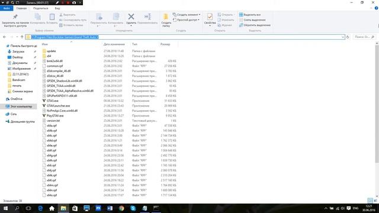Open the Delete (Удалить) dropdown arrow
The image size is (379, 213).
(x=131, y=25)
